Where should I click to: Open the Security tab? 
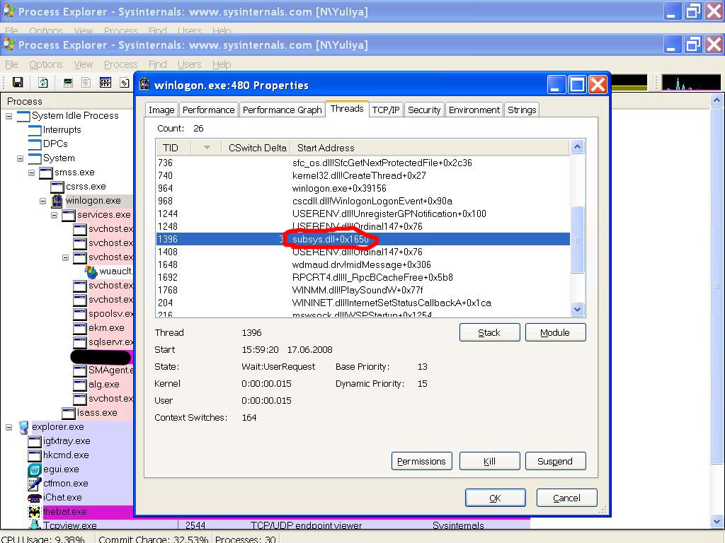(x=424, y=110)
